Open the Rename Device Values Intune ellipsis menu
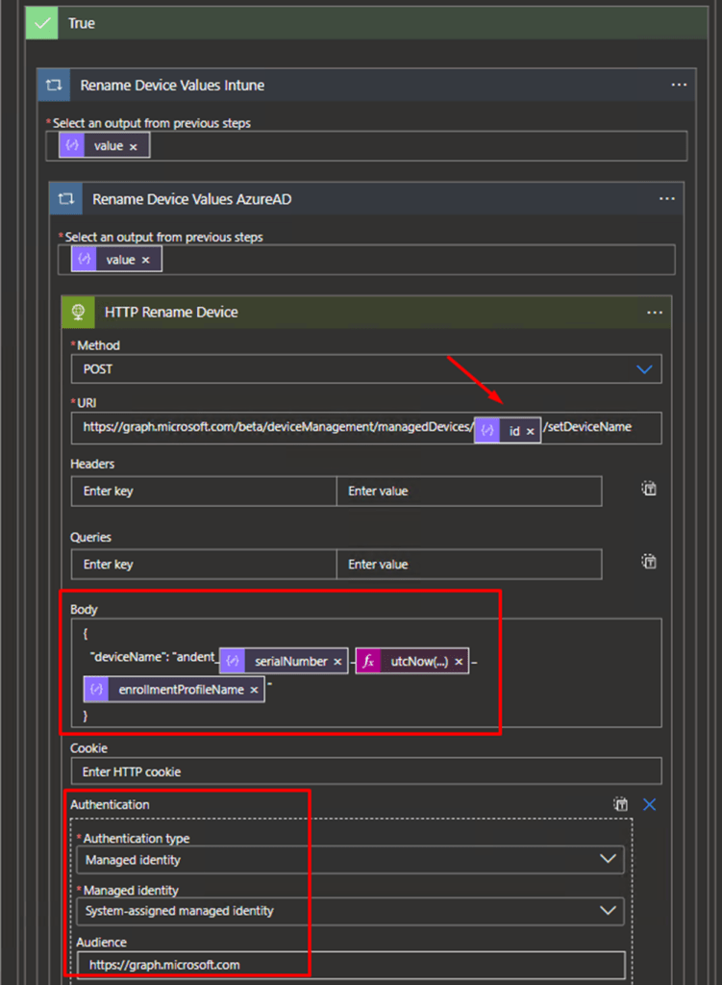722x985 pixels. (679, 85)
